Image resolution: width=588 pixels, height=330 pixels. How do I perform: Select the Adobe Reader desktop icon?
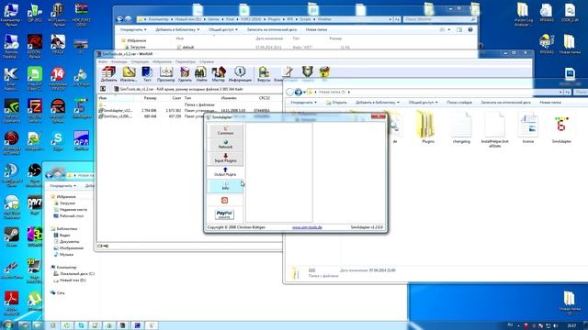tap(11, 302)
